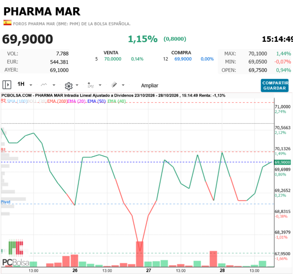The width and height of the screenshot is (293, 274).
Task: Expand the timeframe dropdown arrow beside 1H
Action: 31,85
